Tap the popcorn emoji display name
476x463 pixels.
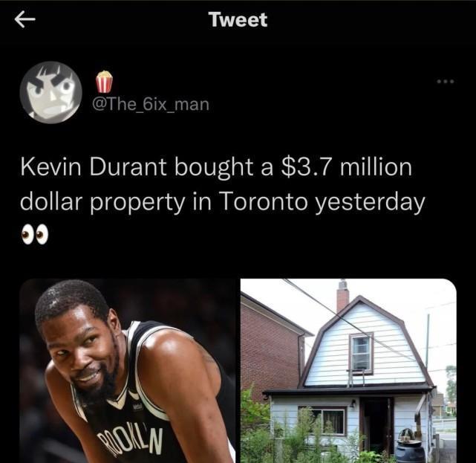coord(104,82)
